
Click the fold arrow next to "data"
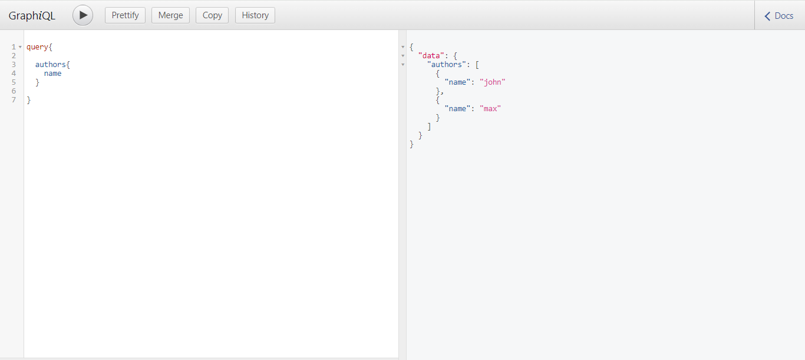(x=402, y=56)
